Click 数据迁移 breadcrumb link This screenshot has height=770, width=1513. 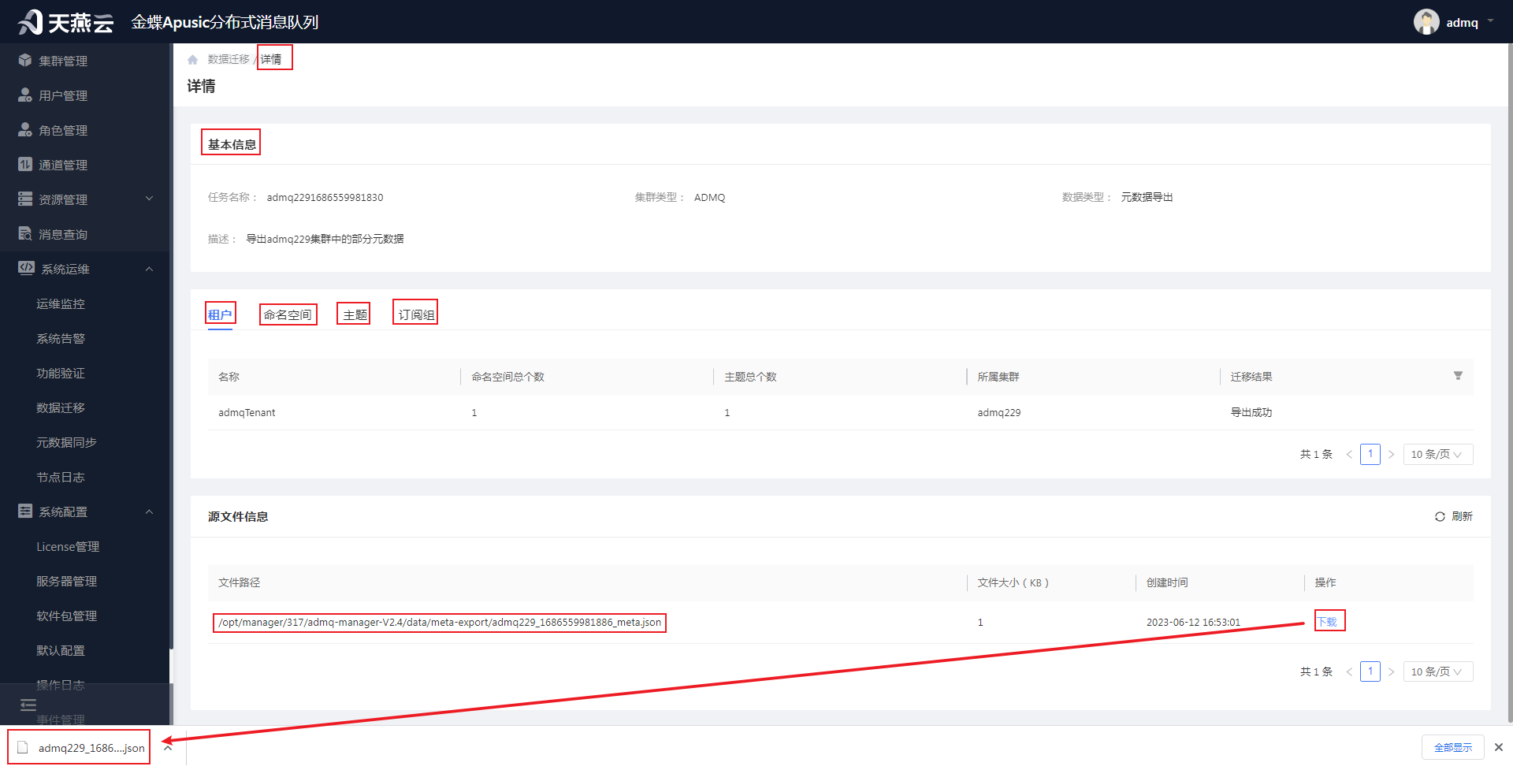pos(229,59)
